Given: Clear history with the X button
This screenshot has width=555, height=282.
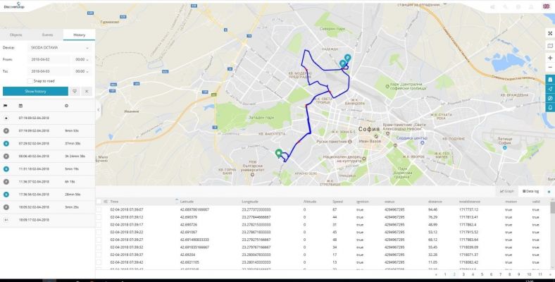Looking at the screenshot, I should (87, 92).
